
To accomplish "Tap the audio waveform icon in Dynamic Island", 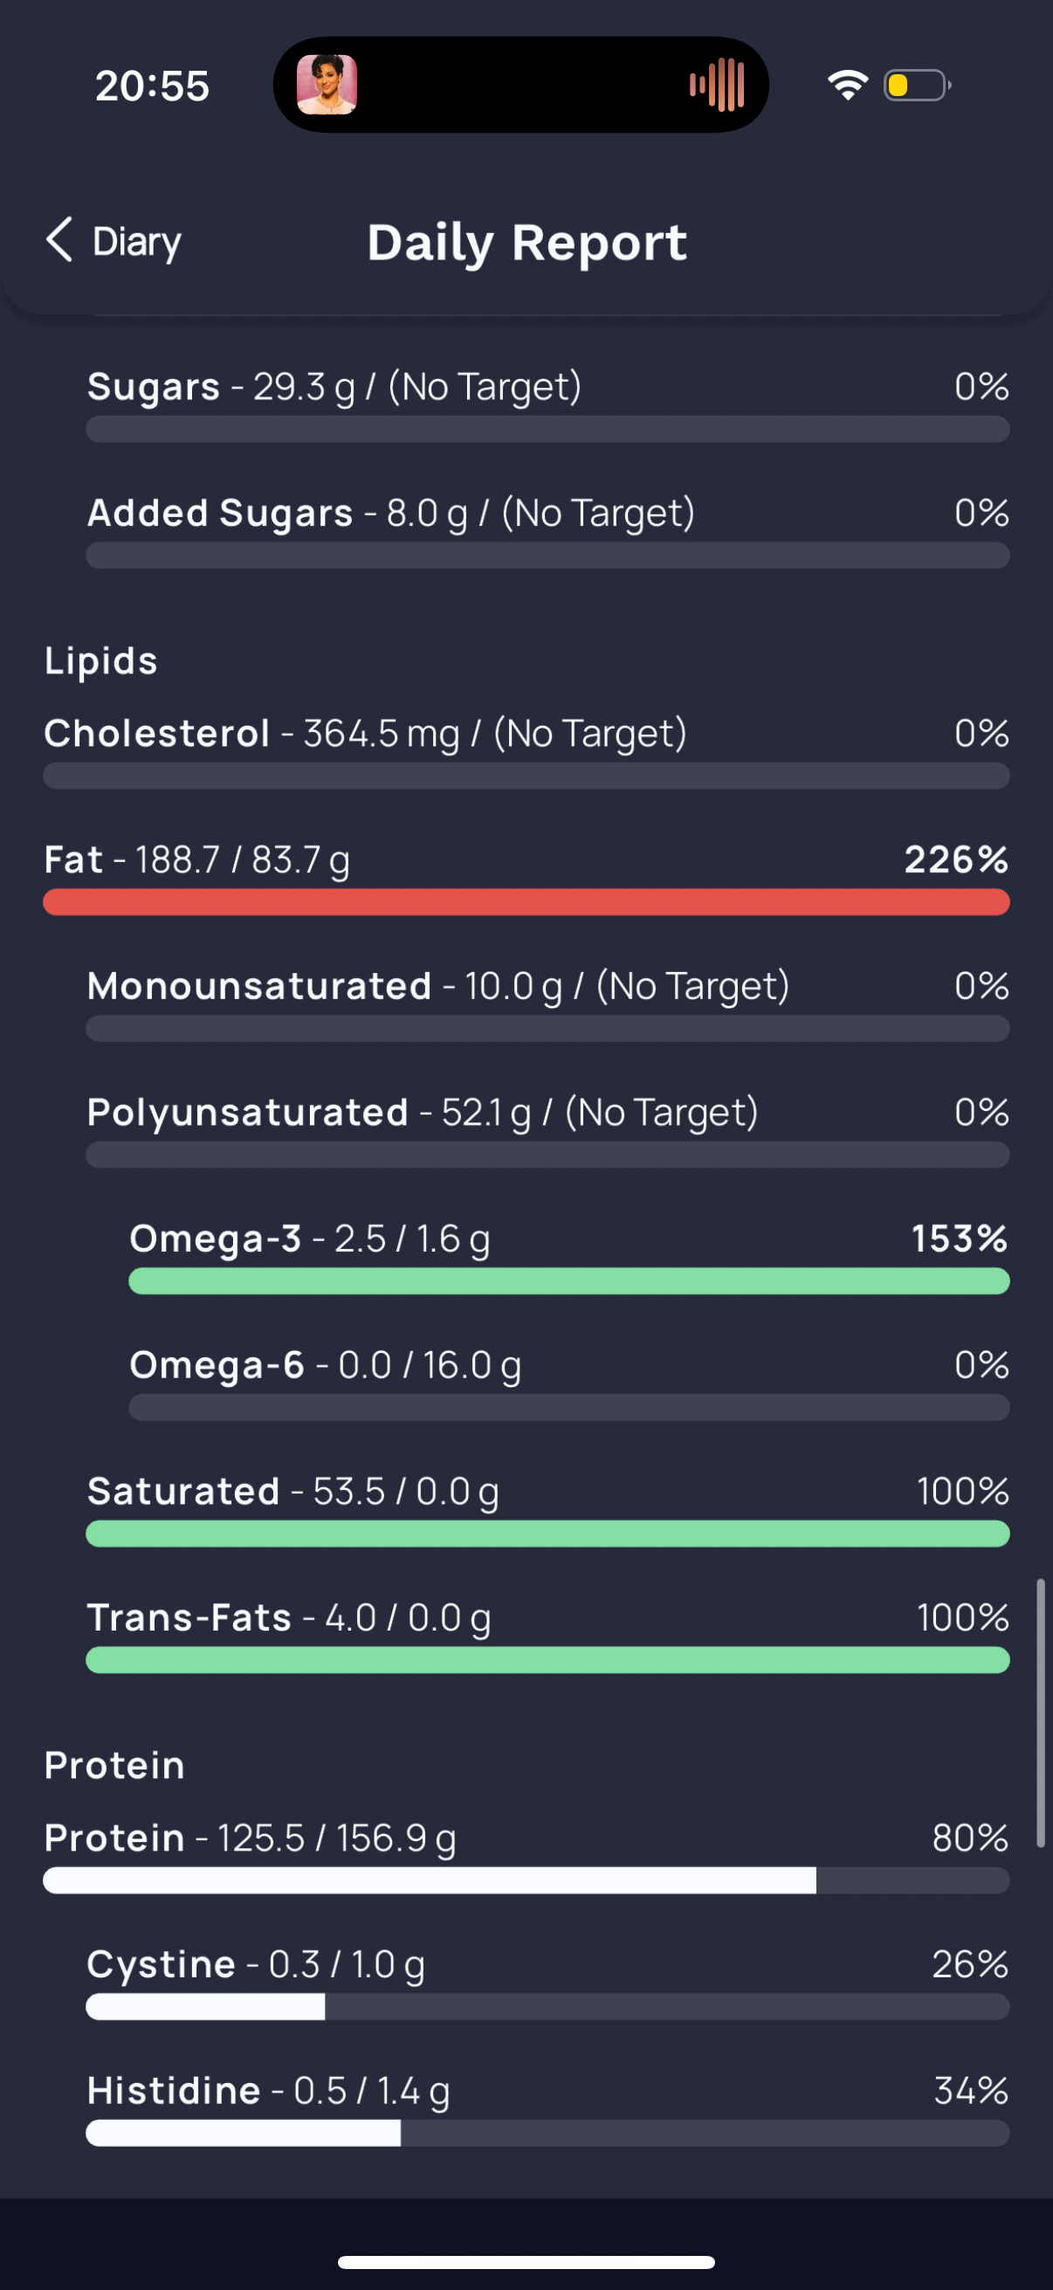I will (716, 85).
